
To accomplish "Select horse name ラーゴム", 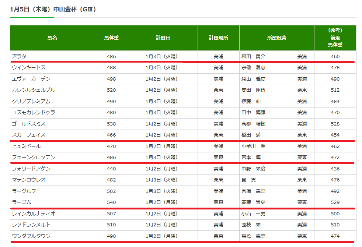I will click(21, 202).
